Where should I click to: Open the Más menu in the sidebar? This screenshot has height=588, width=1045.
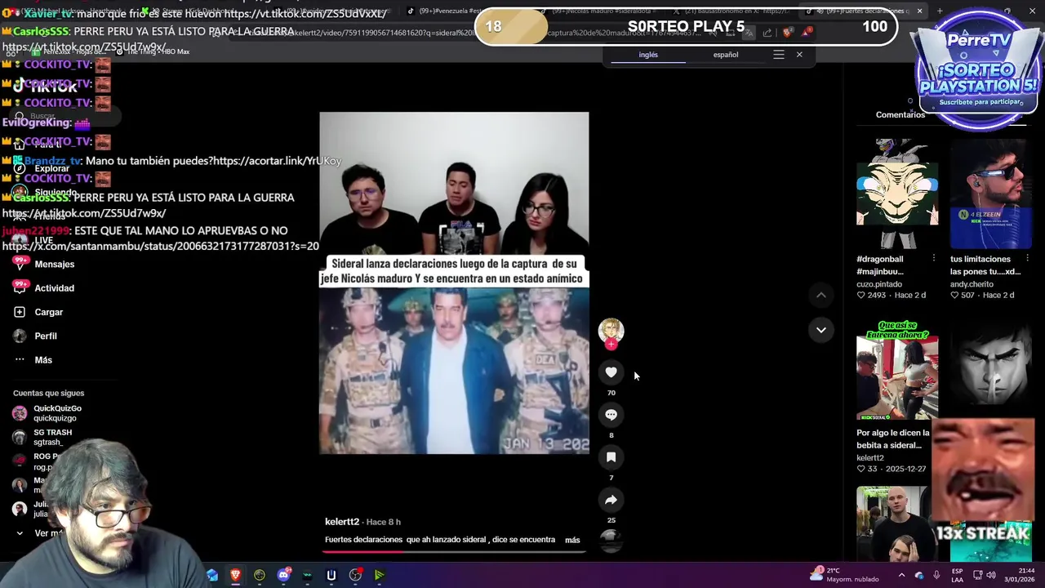(x=33, y=359)
